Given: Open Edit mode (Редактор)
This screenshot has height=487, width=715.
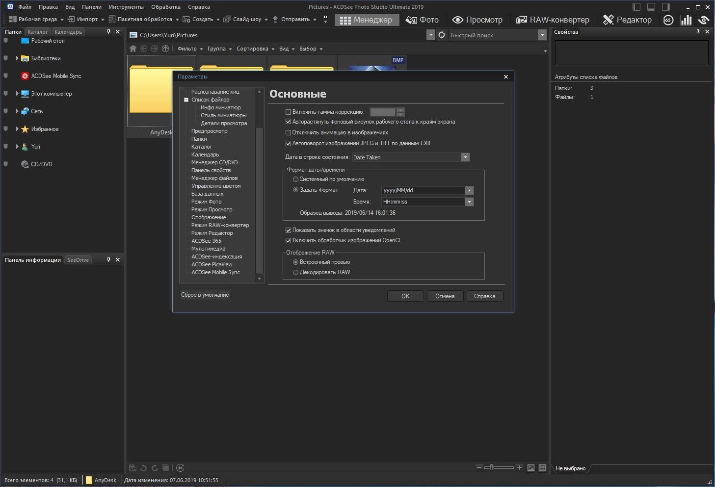Looking at the screenshot, I should pos(627,20).
